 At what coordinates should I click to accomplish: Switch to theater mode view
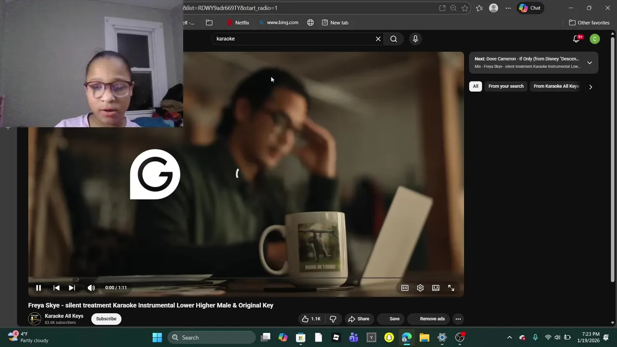coord(436,288)
